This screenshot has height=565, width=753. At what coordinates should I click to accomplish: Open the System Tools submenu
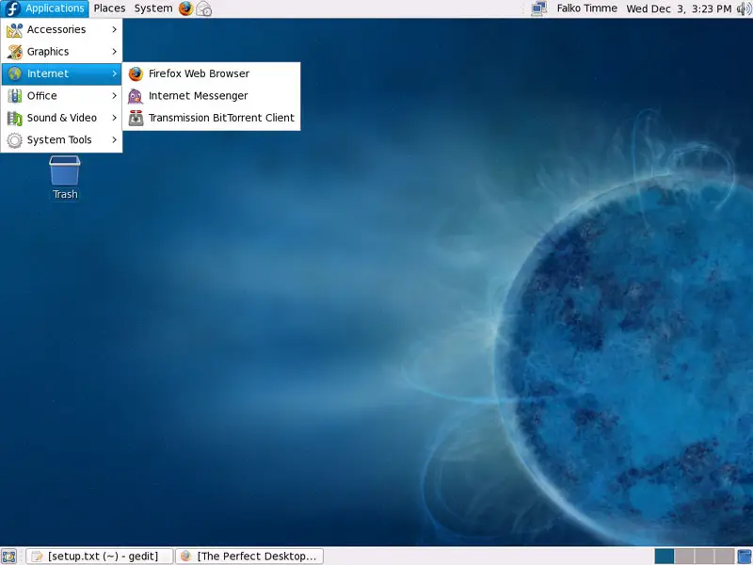point(61,140)
